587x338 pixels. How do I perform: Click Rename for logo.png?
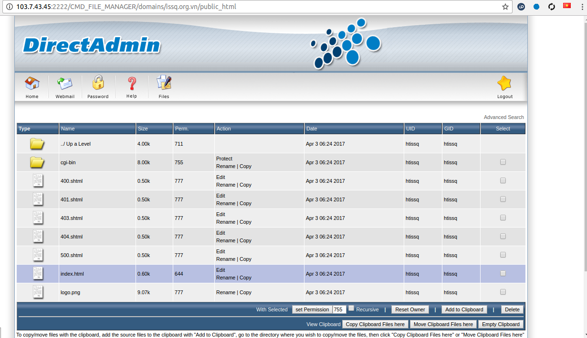(x=226, y=292)
